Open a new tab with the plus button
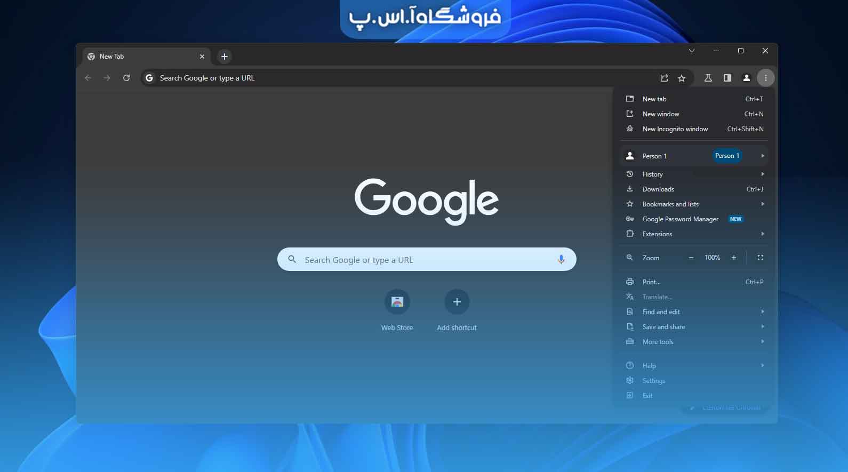 click(x=225, y=56)
